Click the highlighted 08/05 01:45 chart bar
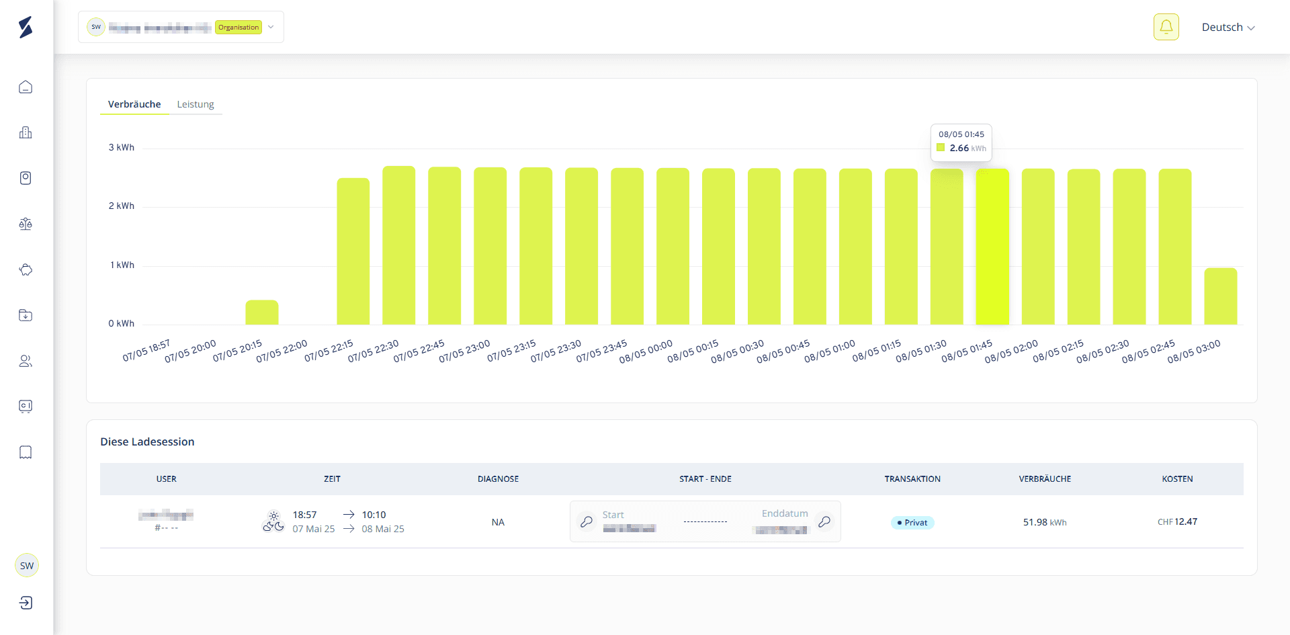 (992, 247)
